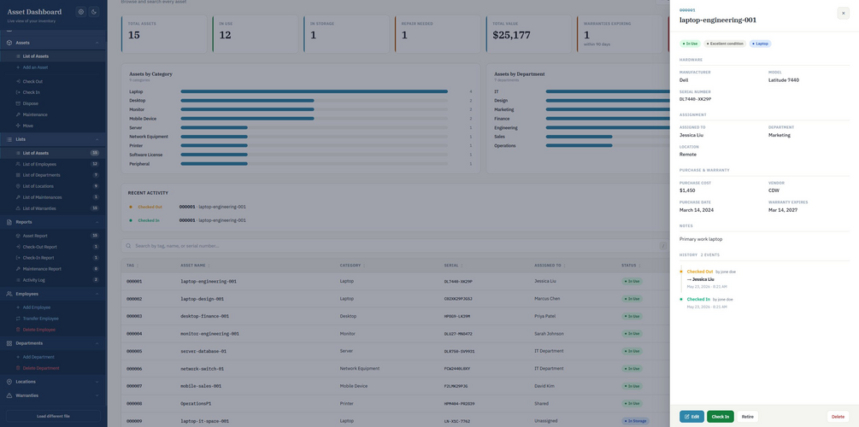
Task: Open settings gear icon in sidebar header
Action: point(81,11)
